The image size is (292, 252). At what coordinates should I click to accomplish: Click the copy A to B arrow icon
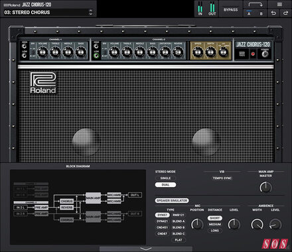(256, 5)
